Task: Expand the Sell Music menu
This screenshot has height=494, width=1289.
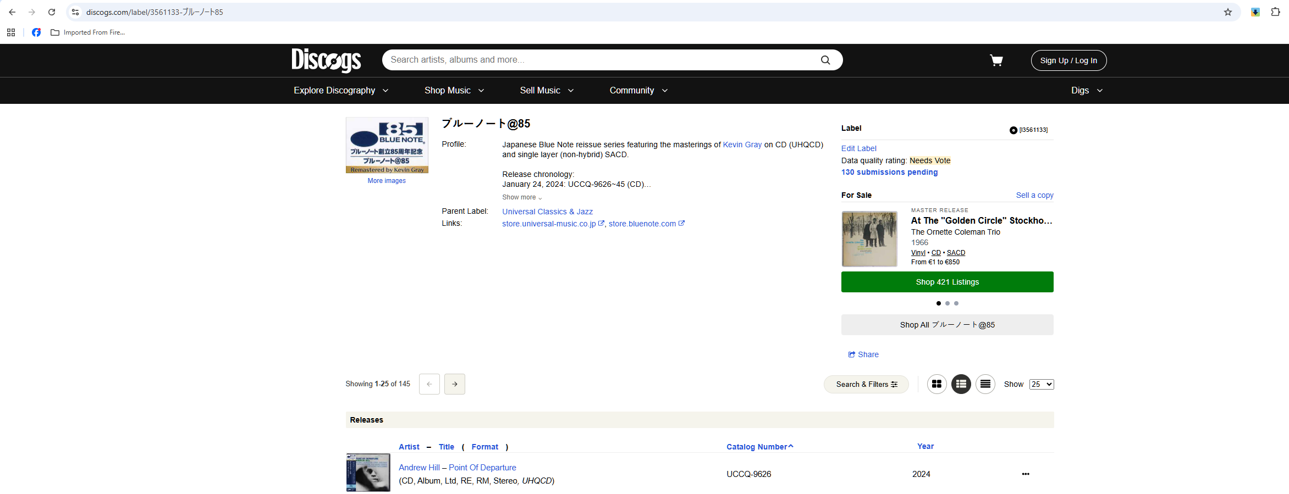Action: click(547, 90)
